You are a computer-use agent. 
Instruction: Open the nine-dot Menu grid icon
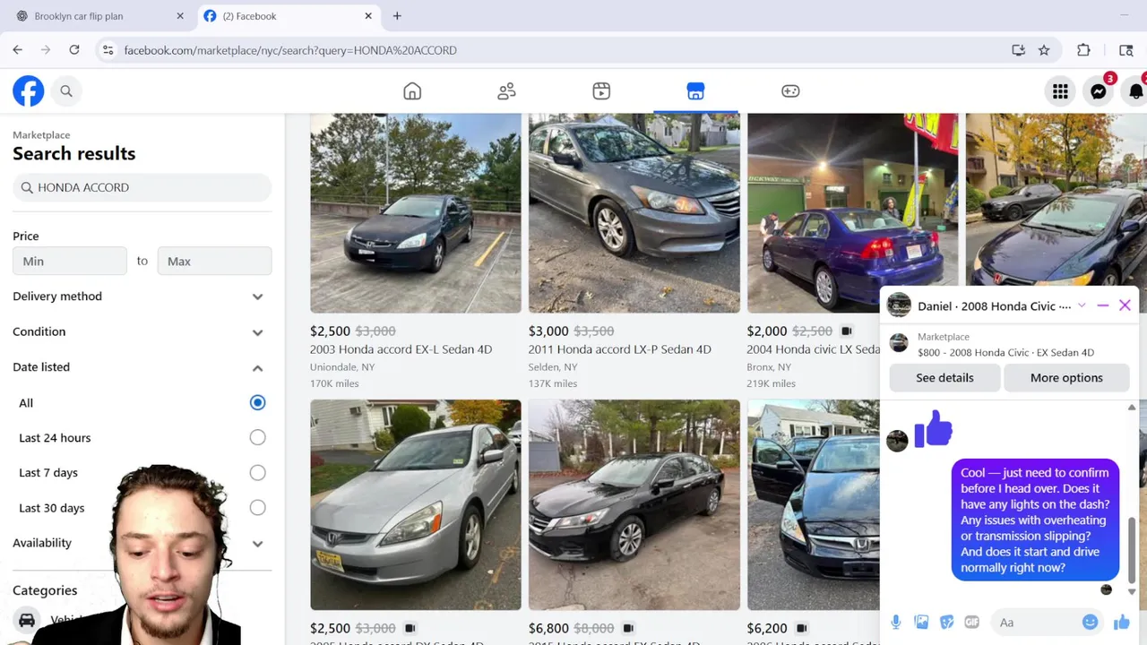click(1060, 90)
